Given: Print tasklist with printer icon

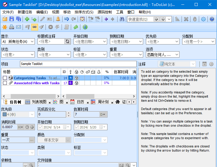Looking at the screenshot, I should 12,27.
